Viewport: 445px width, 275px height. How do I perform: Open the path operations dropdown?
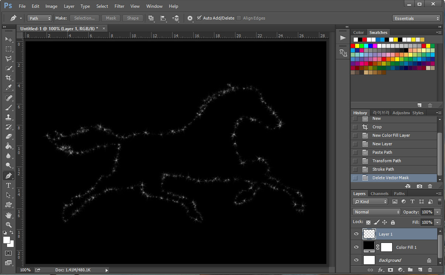pos(151,18)
